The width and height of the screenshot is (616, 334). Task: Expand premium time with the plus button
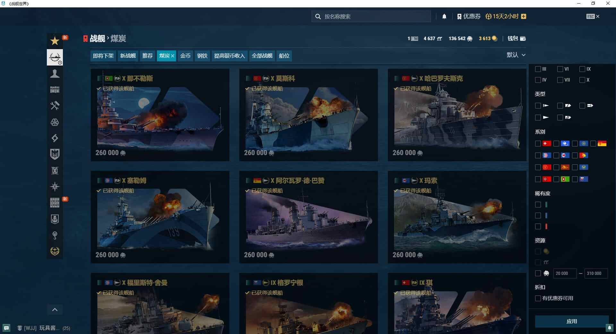pyautogui.click(x=524, y=16)
